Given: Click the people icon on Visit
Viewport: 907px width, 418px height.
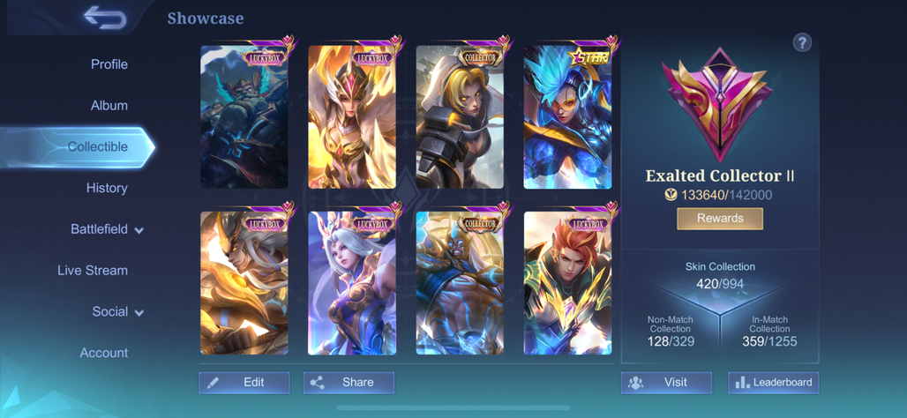Looking at the screenshot, I should point(636,382).
